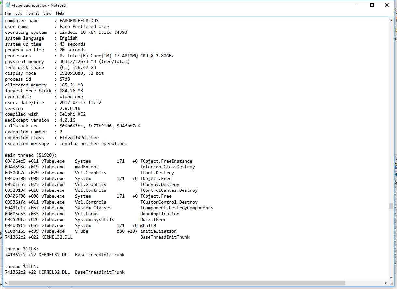
Task: Close the vtube_bugreport.log Notepad window
Action: click(x=387, y=5)
